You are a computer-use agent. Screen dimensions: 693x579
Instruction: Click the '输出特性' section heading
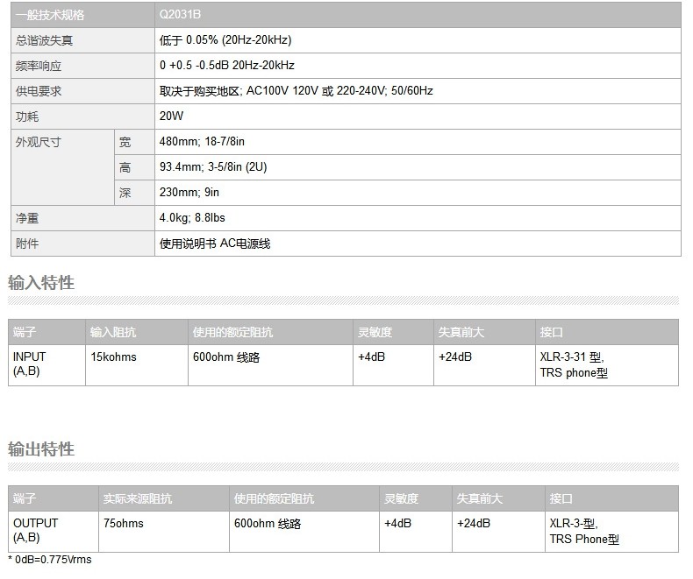41,448
